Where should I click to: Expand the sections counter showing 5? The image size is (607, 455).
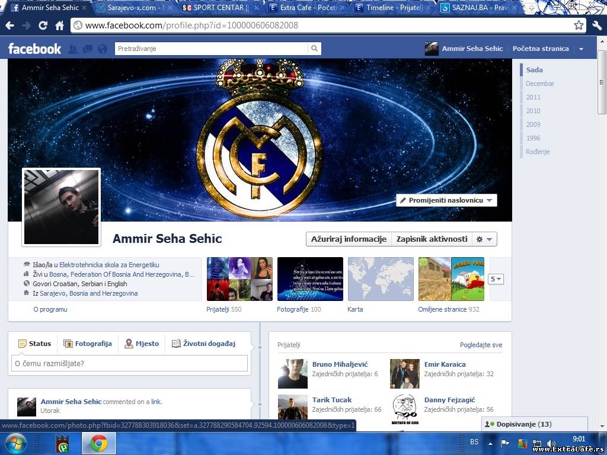point(496,279)
